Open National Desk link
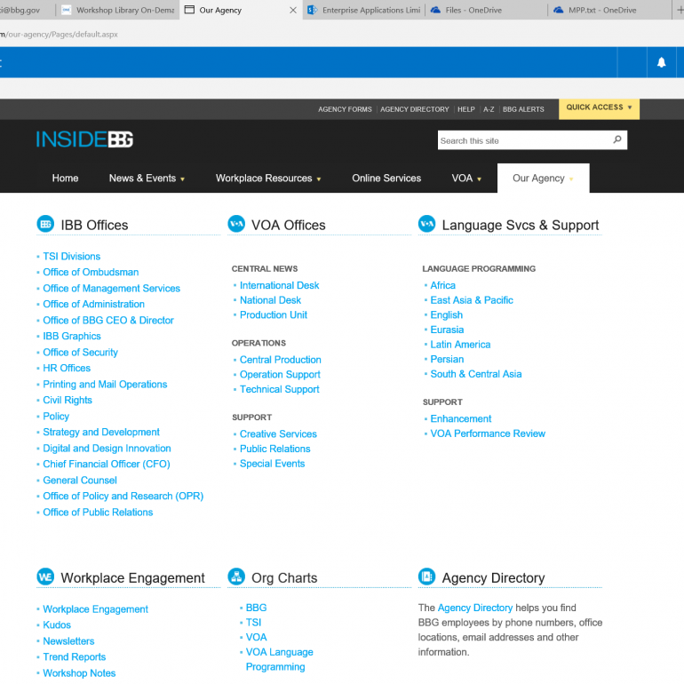This screenshot has width=684, height=684. (x=270, y=299)
